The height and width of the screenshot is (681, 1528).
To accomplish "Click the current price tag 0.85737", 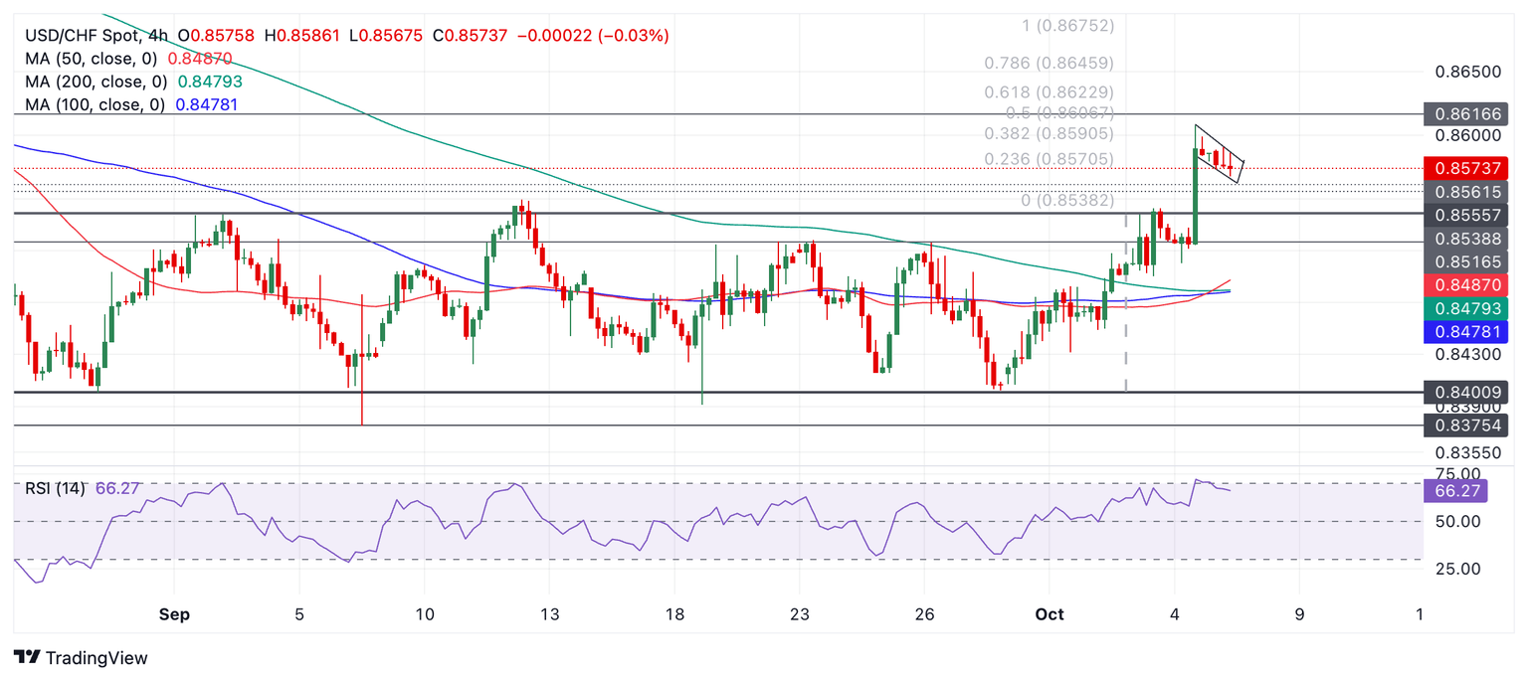I will point(1466,168).
